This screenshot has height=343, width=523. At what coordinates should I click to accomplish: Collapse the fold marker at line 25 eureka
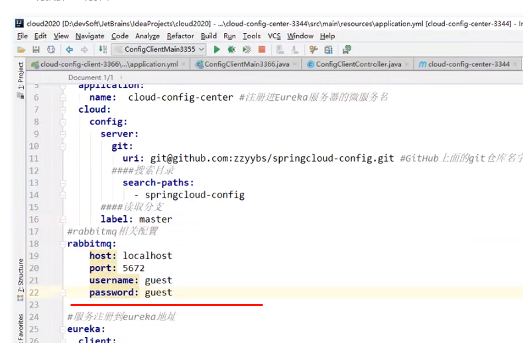pos(63,329)
